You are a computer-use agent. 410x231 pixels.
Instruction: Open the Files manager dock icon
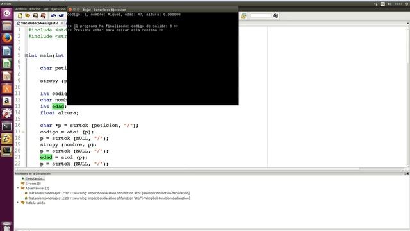coord(7,26)
